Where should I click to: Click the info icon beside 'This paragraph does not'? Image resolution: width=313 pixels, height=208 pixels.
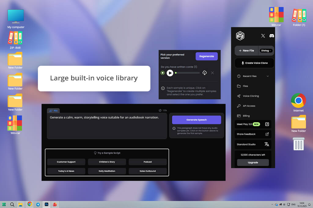click(174, 128)
